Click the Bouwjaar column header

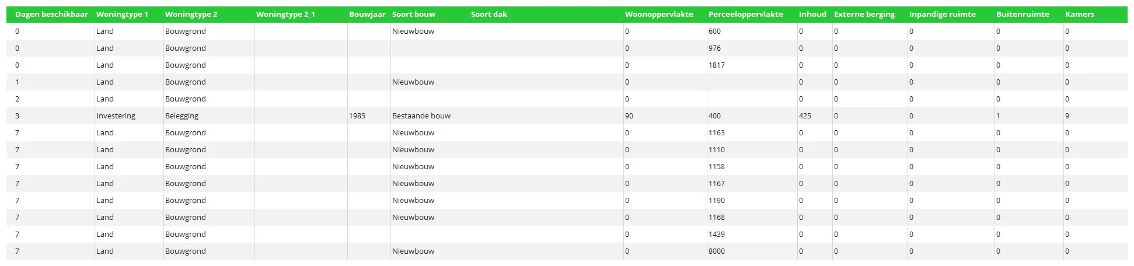tap(367, 15)
